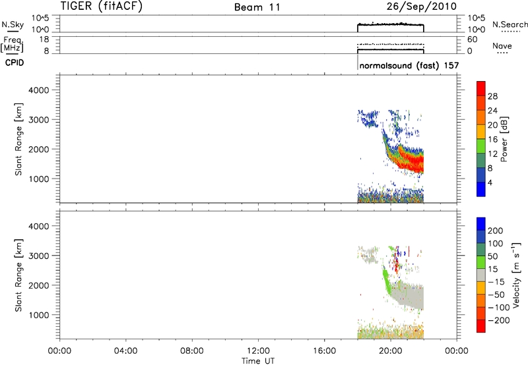This screenshot has width=528, height=365.
Task: Click the '4000' tick of the power panel
Action: [38, 90]
